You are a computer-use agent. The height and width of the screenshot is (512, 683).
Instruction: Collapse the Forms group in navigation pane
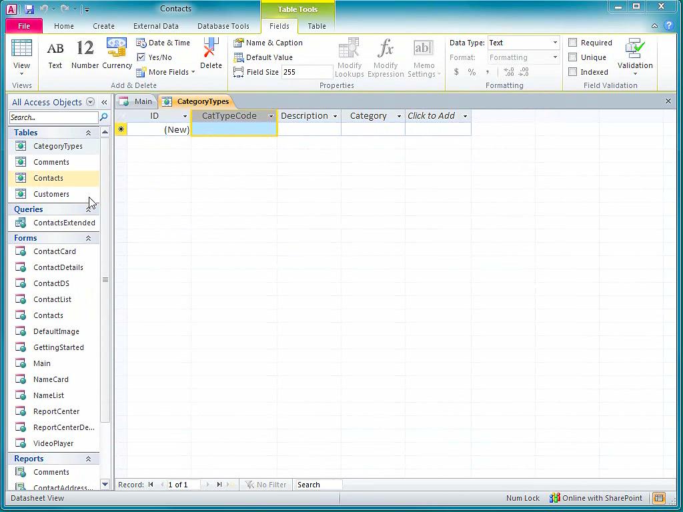89,238
